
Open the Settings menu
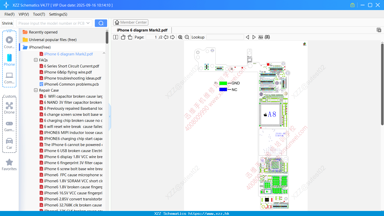pyautogui.click(x=58, y=14)
